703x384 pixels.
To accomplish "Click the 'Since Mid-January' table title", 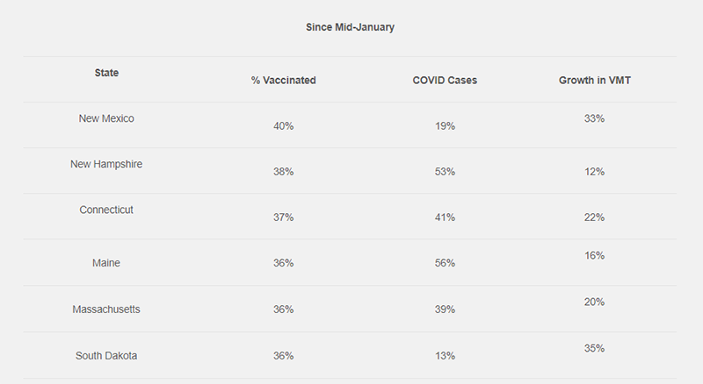I will click(350, 27).
